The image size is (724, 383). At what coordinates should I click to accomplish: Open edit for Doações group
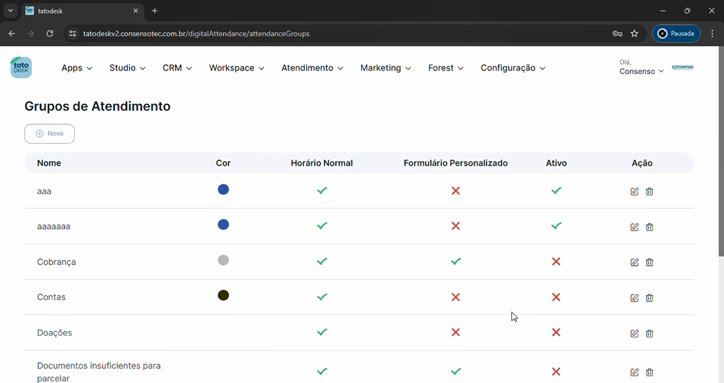click(634, 333)
